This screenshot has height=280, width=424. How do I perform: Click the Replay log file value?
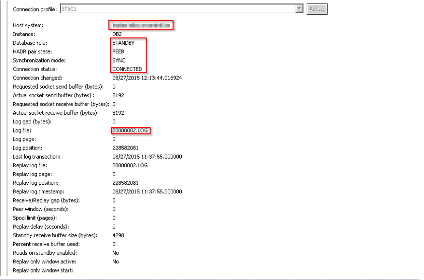click(x=130, y=165)
